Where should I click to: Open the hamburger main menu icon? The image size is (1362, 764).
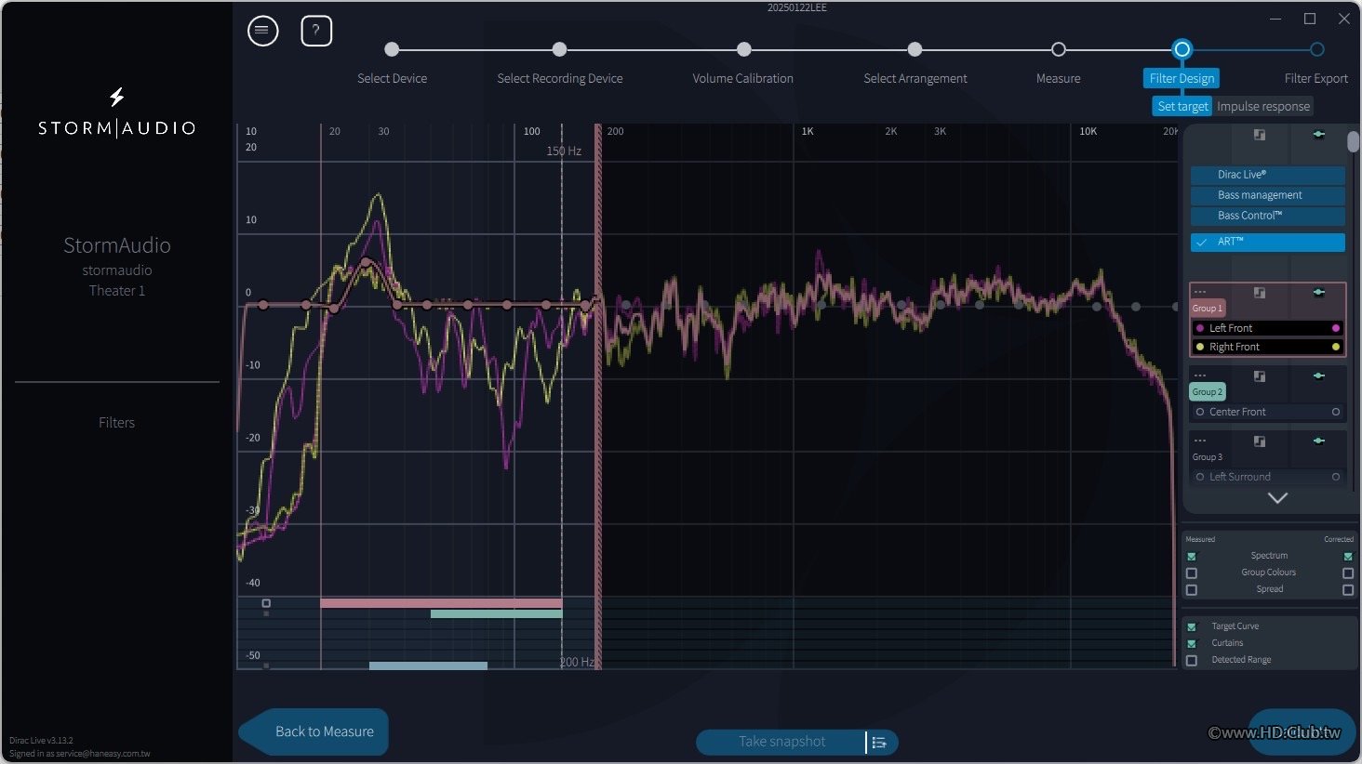click(x=263, y=31)
